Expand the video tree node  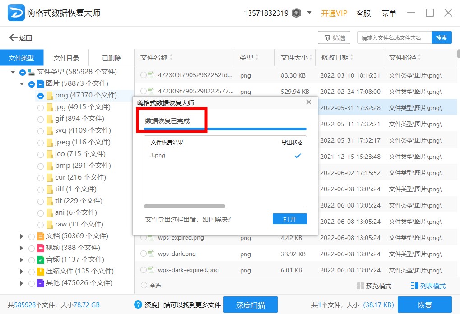pos(21,248)
